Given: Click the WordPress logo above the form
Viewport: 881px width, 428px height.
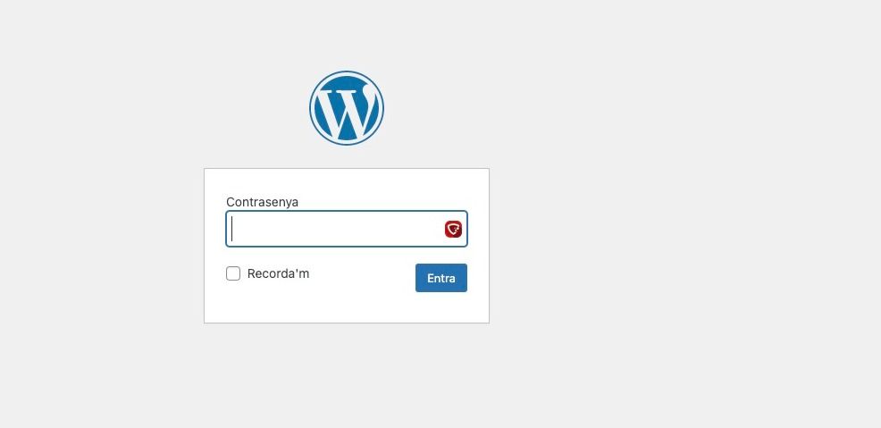Looking at the screenshot, I should click(346, 108).
